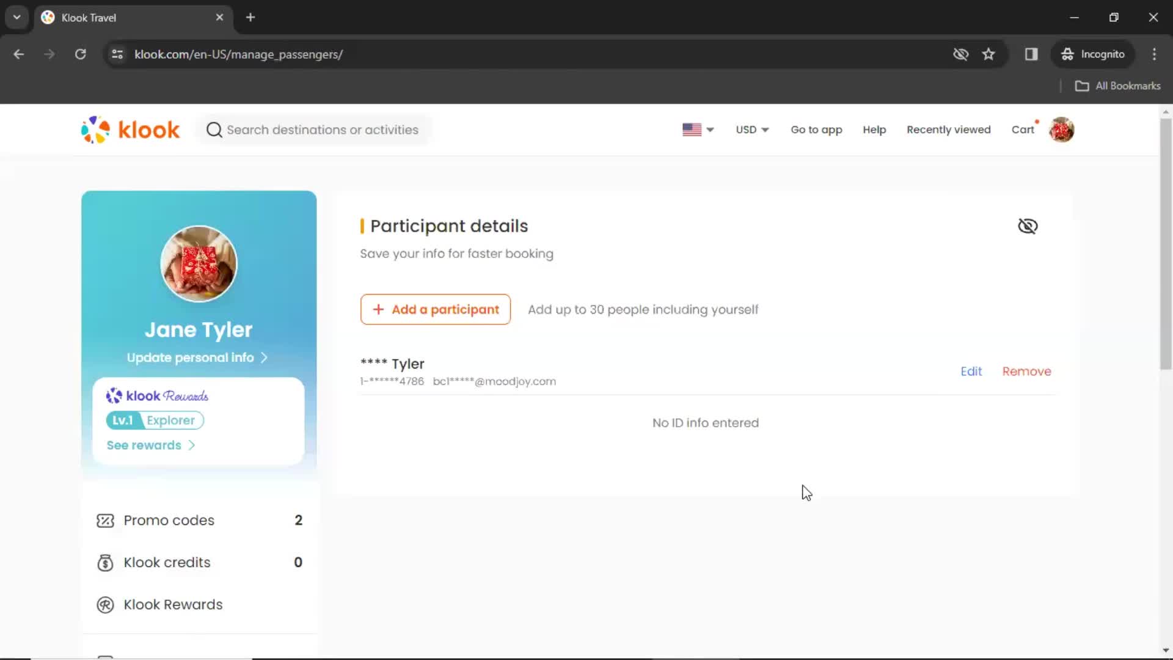Click the search bar icon

click(x=213, y=129)
